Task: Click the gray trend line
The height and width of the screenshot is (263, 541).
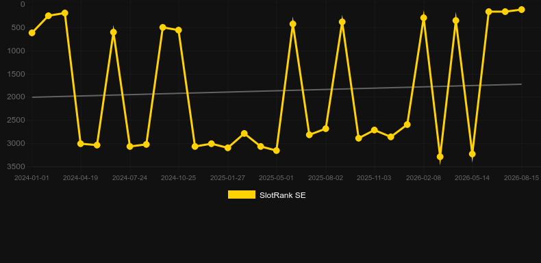Action: (277, 91)
